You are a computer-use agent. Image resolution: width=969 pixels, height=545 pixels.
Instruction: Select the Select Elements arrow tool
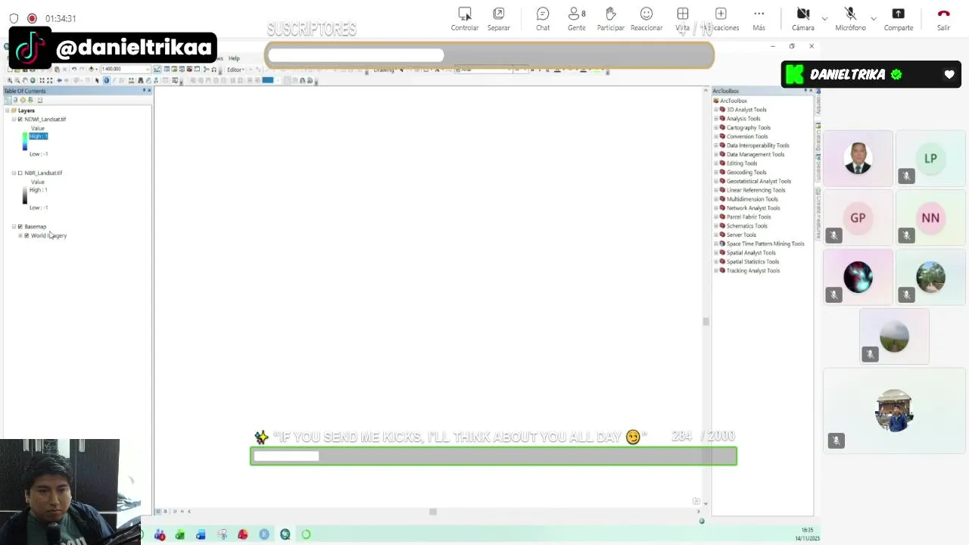(x=97, y=80)
